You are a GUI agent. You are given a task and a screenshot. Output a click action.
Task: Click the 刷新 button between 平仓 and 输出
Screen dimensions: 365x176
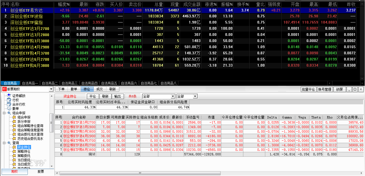(105, 96)
